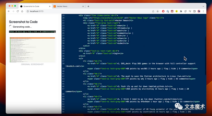212x116 pixels.
Task: Maximize the window with the green button
Action: 15,6
